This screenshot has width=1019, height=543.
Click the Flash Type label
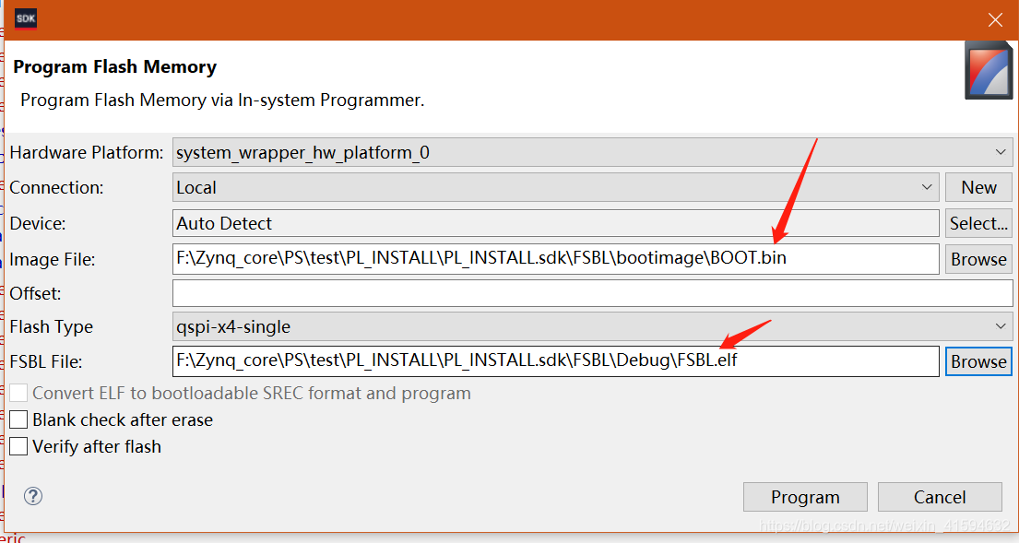[x=52, y=326]
